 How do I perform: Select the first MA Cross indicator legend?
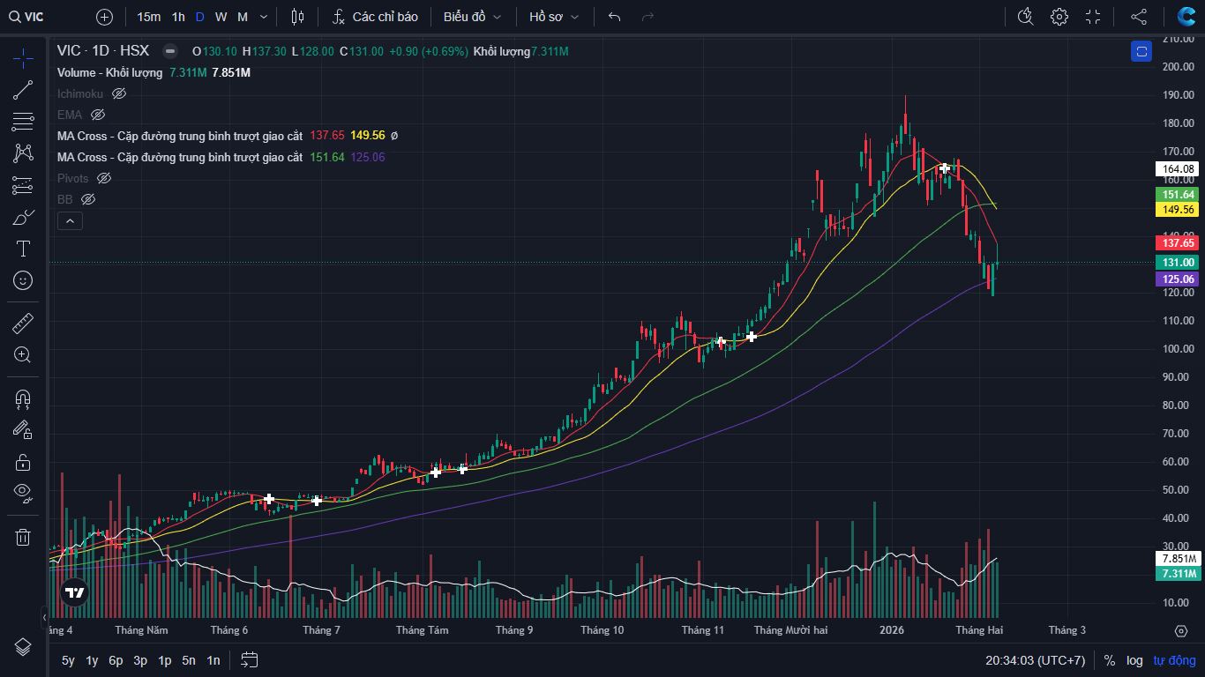point(180,136)
